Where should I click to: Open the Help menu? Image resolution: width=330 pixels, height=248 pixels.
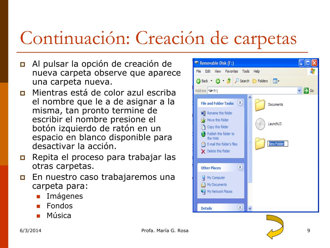click(x=257, y=71)
